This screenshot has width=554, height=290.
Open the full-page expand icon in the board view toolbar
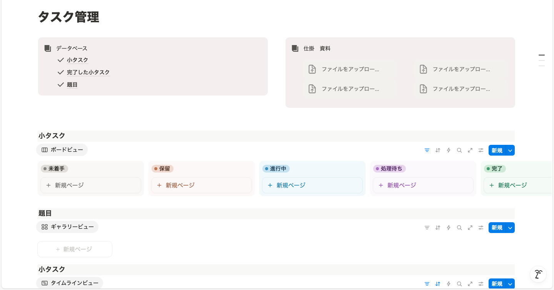click(x=470, y=150)
